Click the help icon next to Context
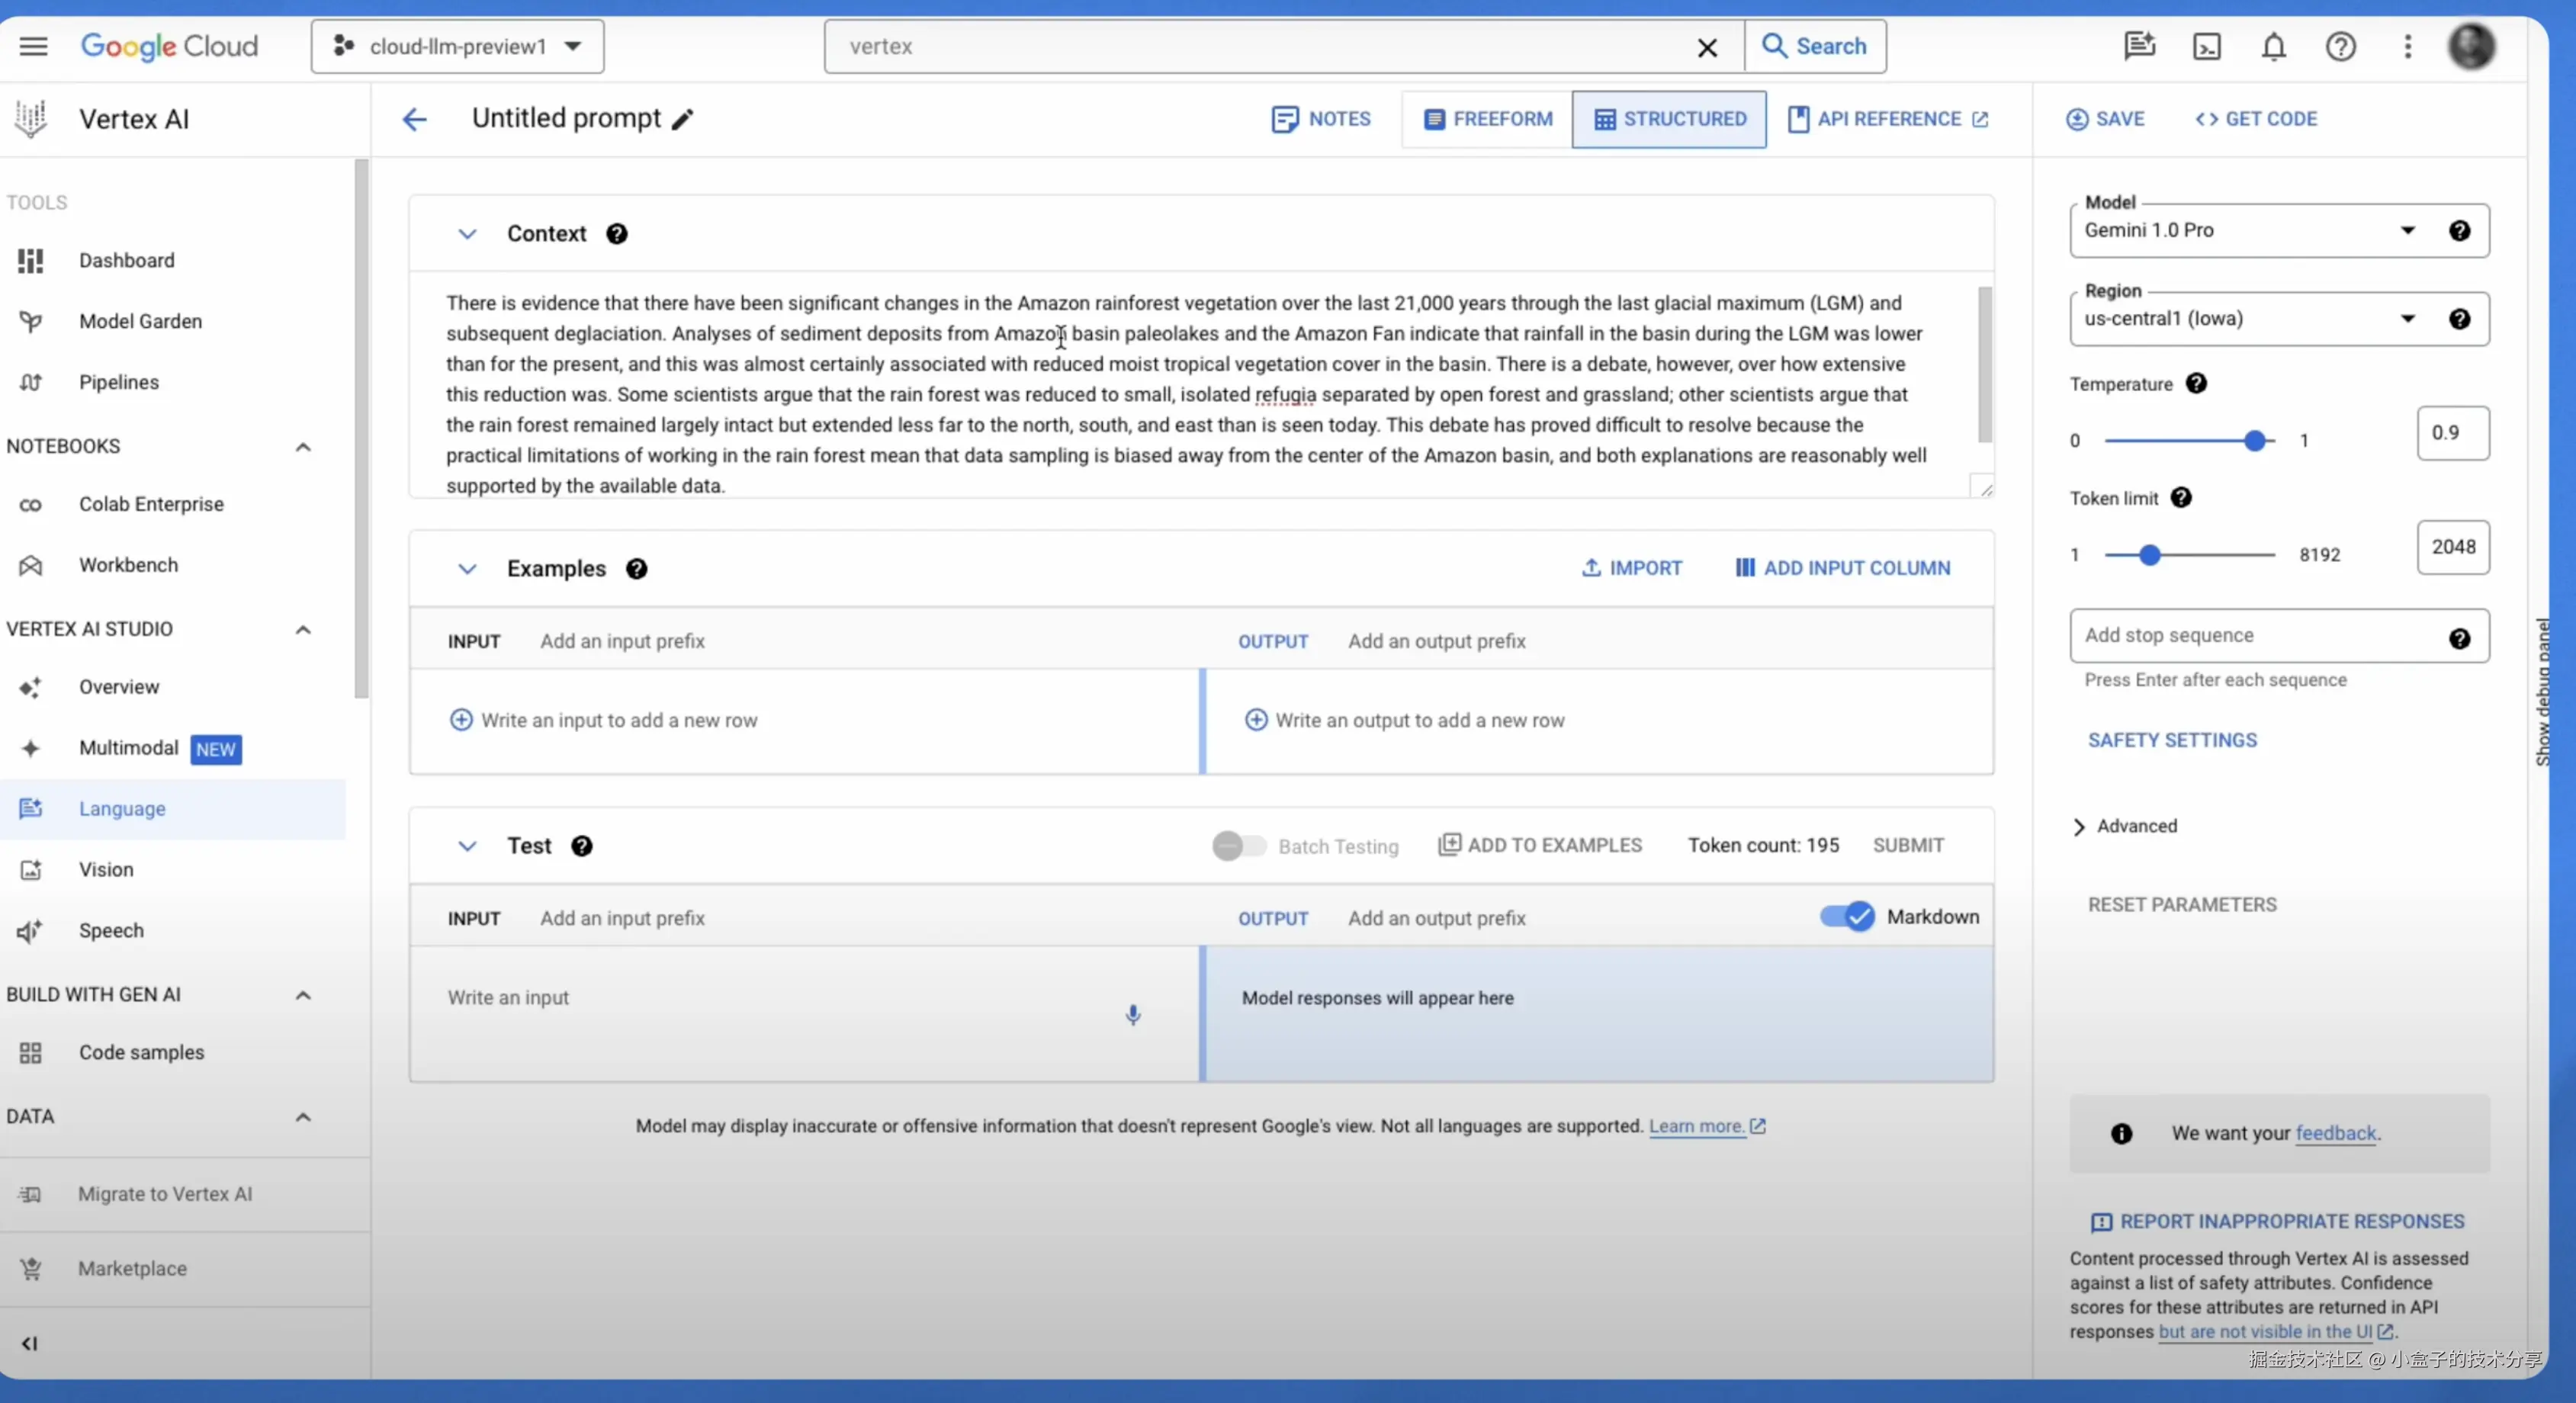The image size is (2576, 1403). 616,234
